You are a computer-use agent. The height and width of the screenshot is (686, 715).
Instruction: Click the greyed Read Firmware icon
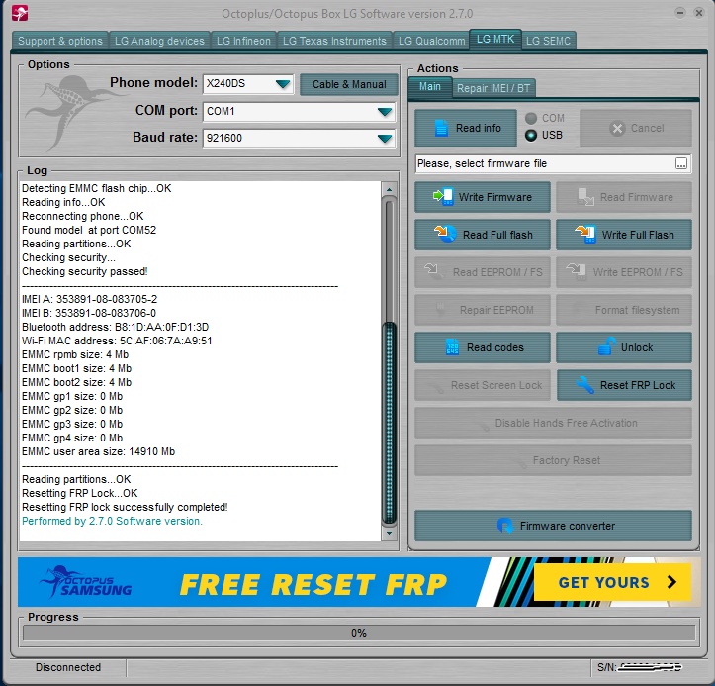(x=586, y=197)
